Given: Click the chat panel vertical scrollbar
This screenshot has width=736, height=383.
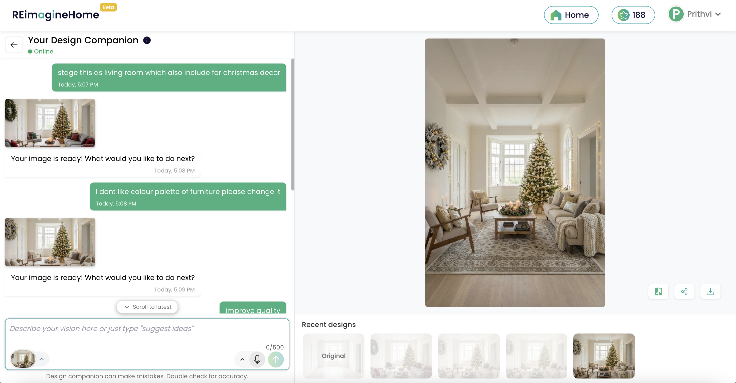Looking at the screenshot, I should (293, 124).
